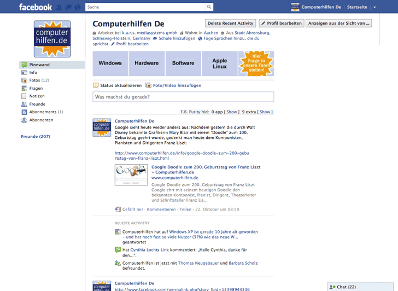Click the Profil bearbeiten button

[282, 24]
